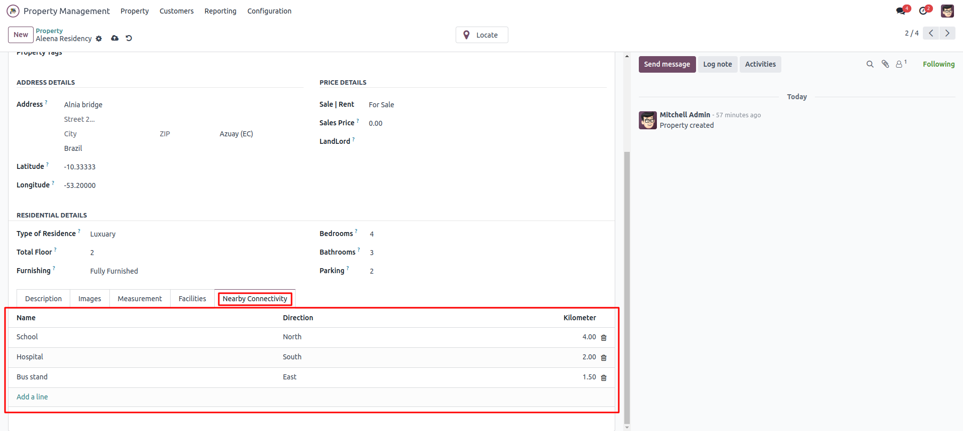
Task: Toggle the Following button
Action: [938, 64]
